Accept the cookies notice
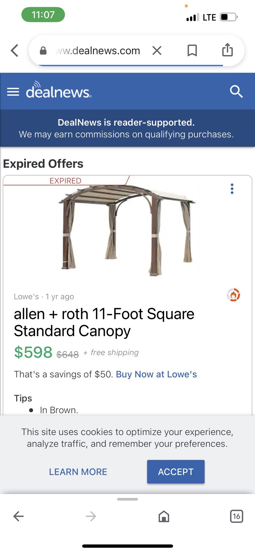This screenshot has width=255, height=553. [x=175, y=471]
